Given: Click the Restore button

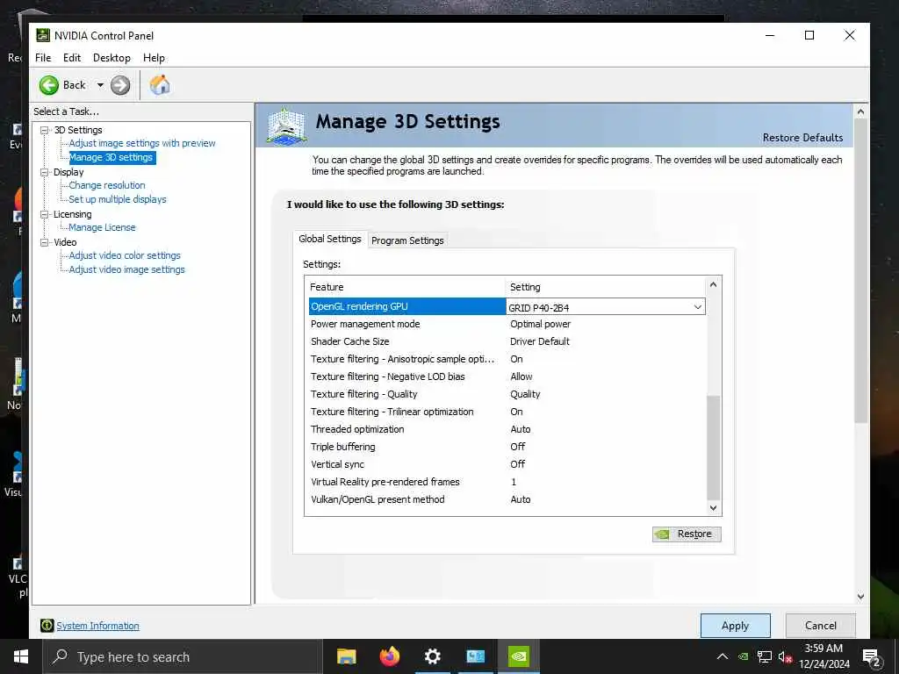Looking at the screenshot, I should coord(687,534).
